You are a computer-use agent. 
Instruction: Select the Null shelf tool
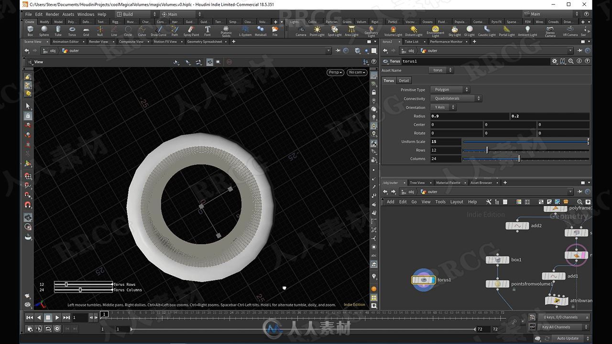coord(100,31)
